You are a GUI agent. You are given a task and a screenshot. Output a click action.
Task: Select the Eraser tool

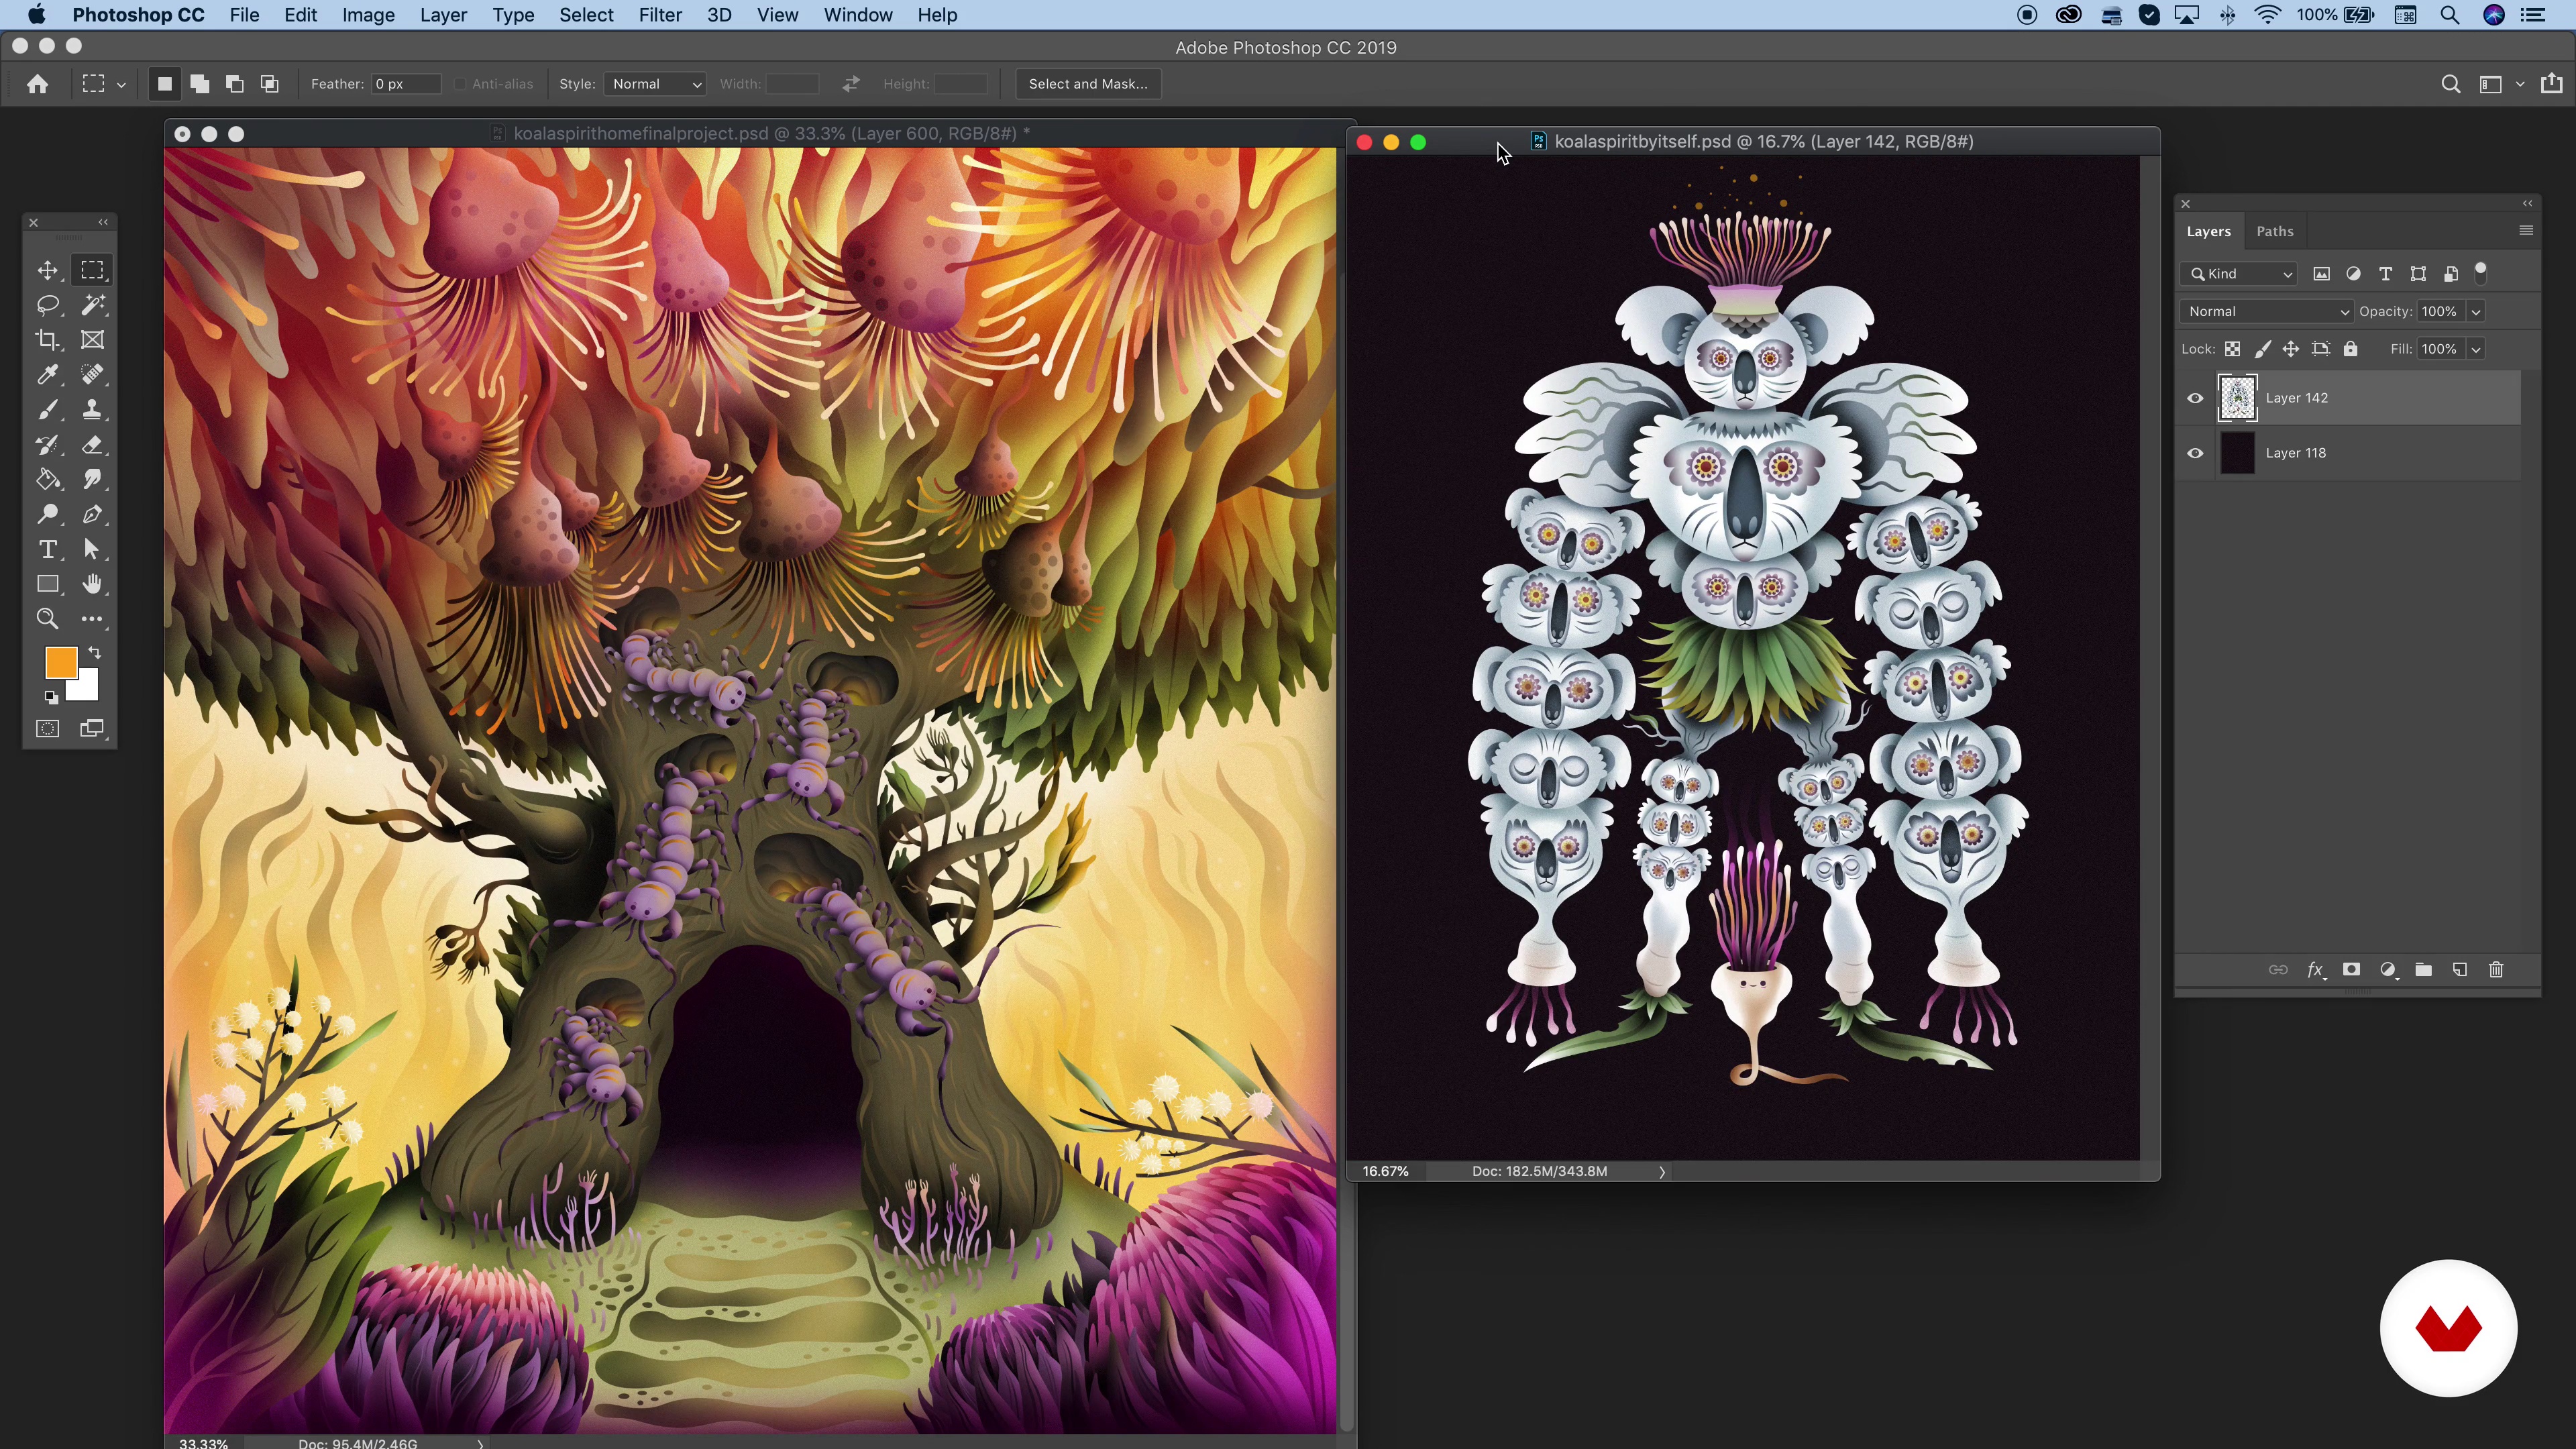click(92, 445)
